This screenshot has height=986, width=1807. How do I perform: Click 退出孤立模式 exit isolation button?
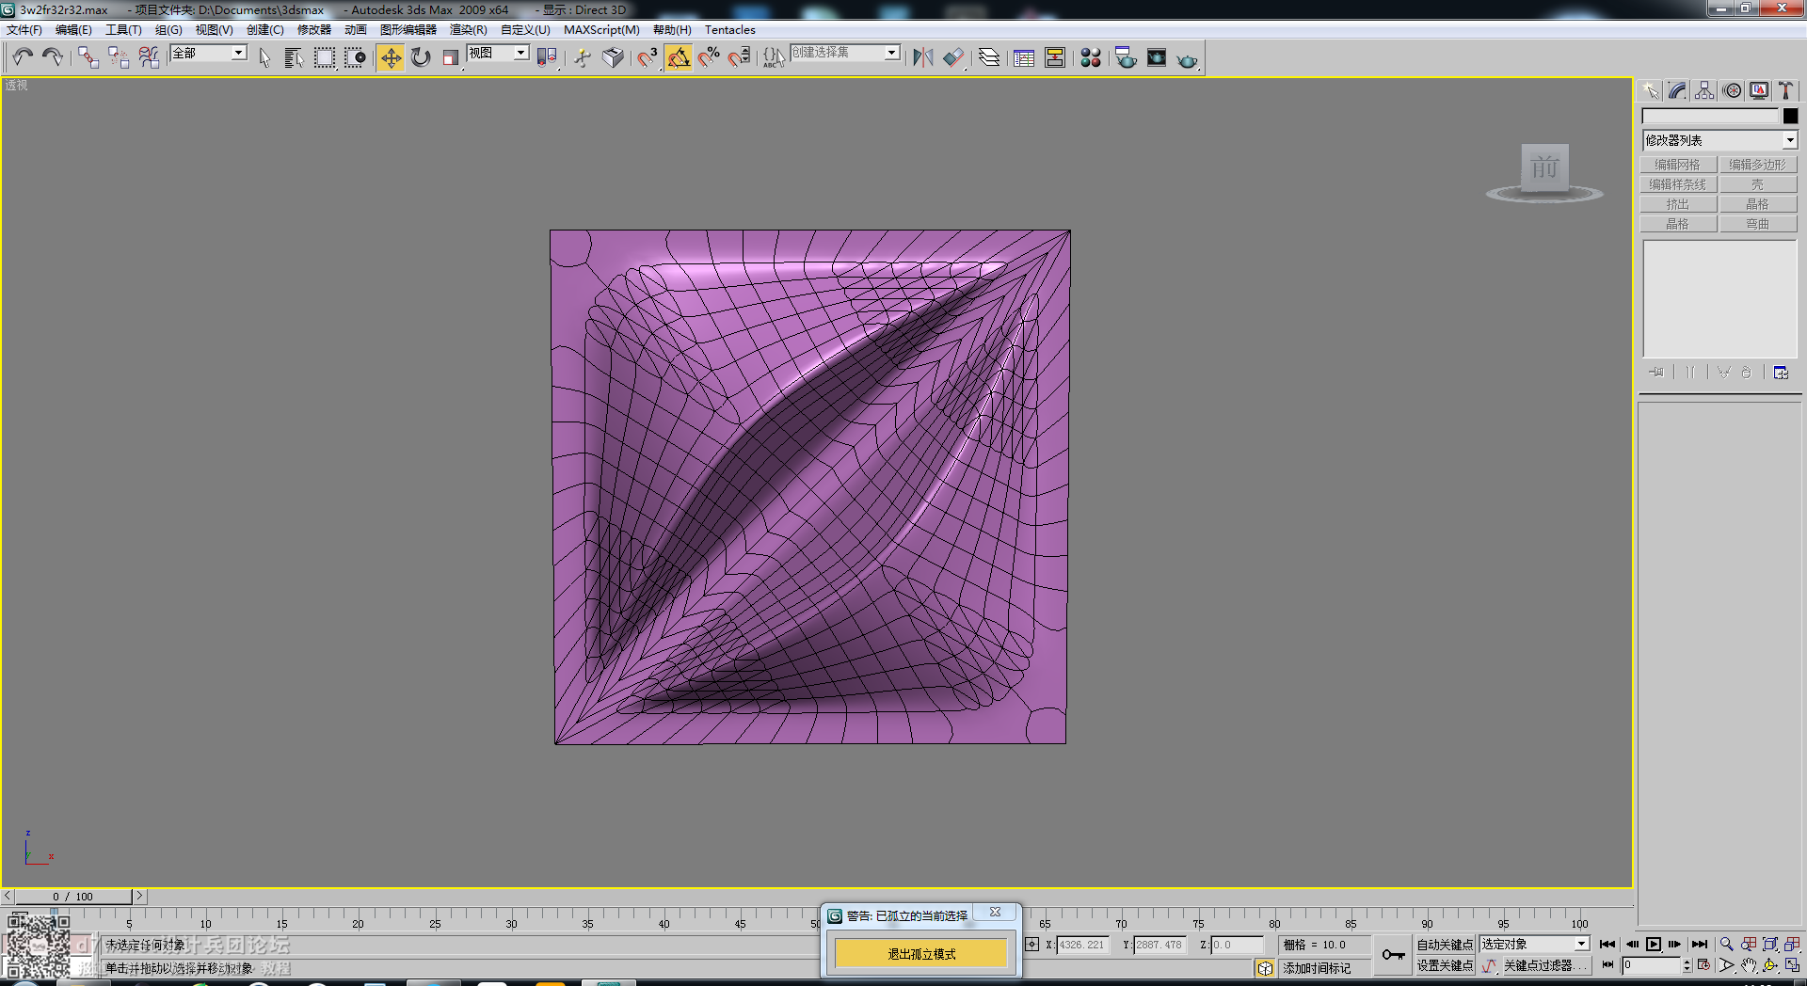click(921, 954)
